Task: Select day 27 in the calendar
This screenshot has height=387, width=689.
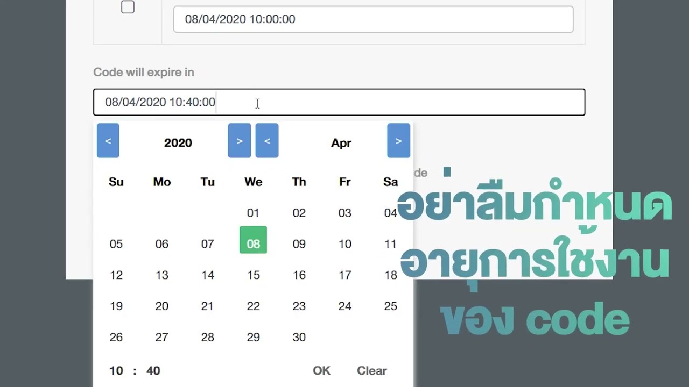Action: (x=162, y=338)
